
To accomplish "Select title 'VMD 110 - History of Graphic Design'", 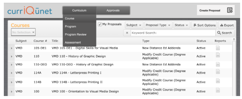I will click(x=79, y=56).
